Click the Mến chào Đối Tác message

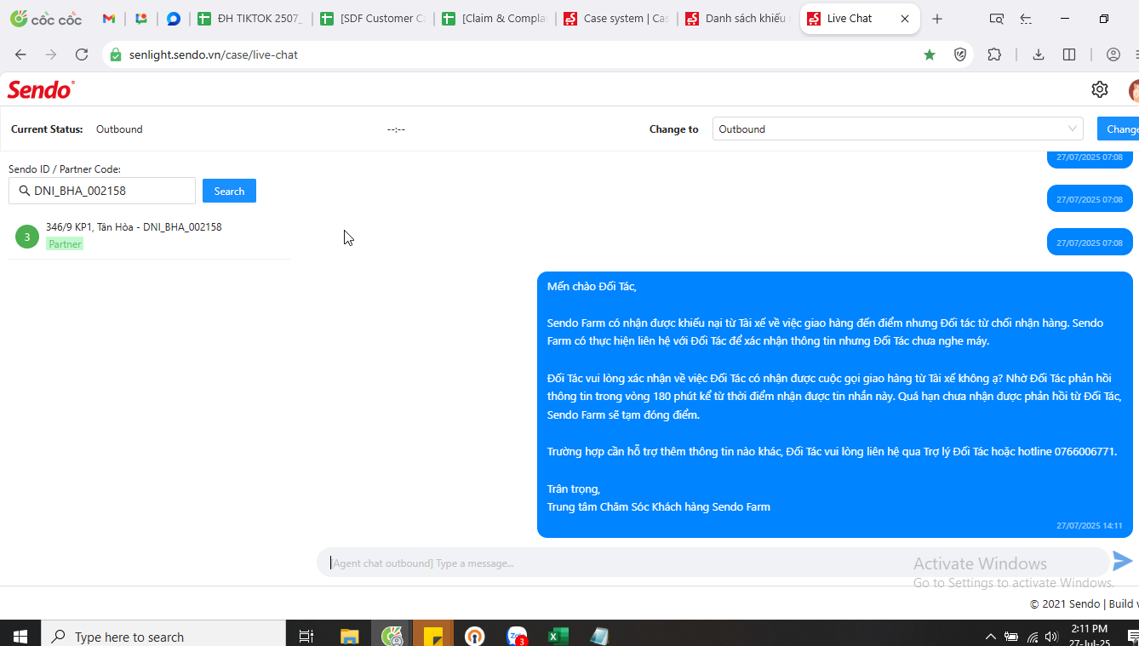[x=834, y=404]
